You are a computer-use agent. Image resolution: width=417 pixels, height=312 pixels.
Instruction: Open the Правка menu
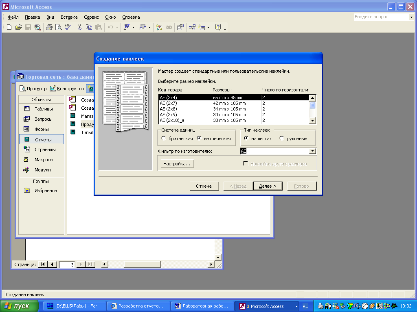[33, 17]
